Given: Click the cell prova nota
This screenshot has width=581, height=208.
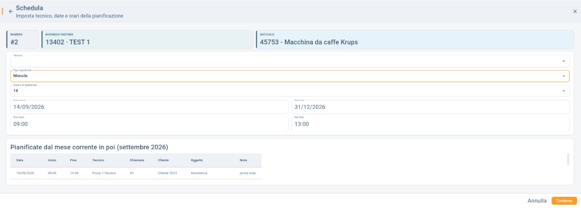Looking at the screenshot, I should (247, 173).
